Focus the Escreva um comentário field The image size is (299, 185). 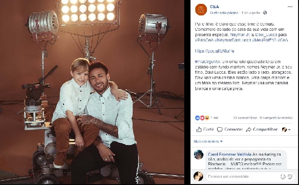click(x=242, y=177)
